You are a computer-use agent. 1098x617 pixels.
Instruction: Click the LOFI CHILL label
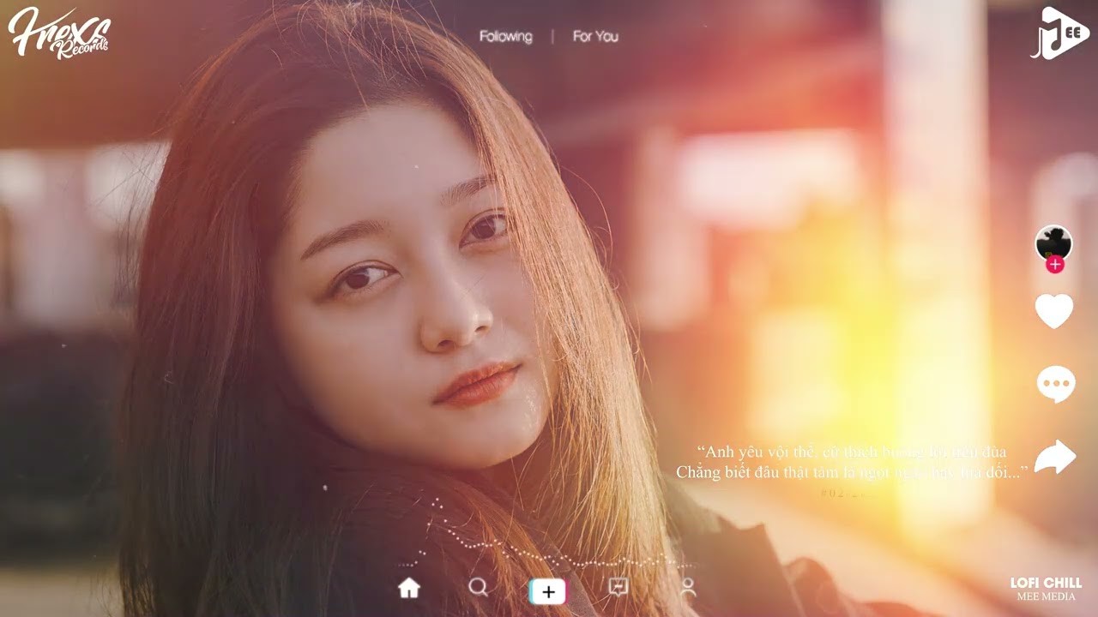1046,583
